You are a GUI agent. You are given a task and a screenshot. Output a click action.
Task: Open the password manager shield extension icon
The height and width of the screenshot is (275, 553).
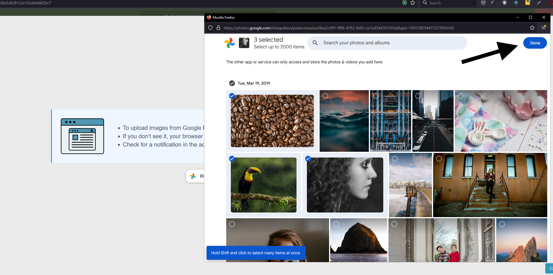tap(504, 3)
